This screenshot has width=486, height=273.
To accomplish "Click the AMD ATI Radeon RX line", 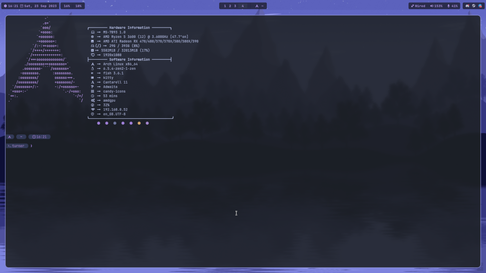I will tap(151, 41).
